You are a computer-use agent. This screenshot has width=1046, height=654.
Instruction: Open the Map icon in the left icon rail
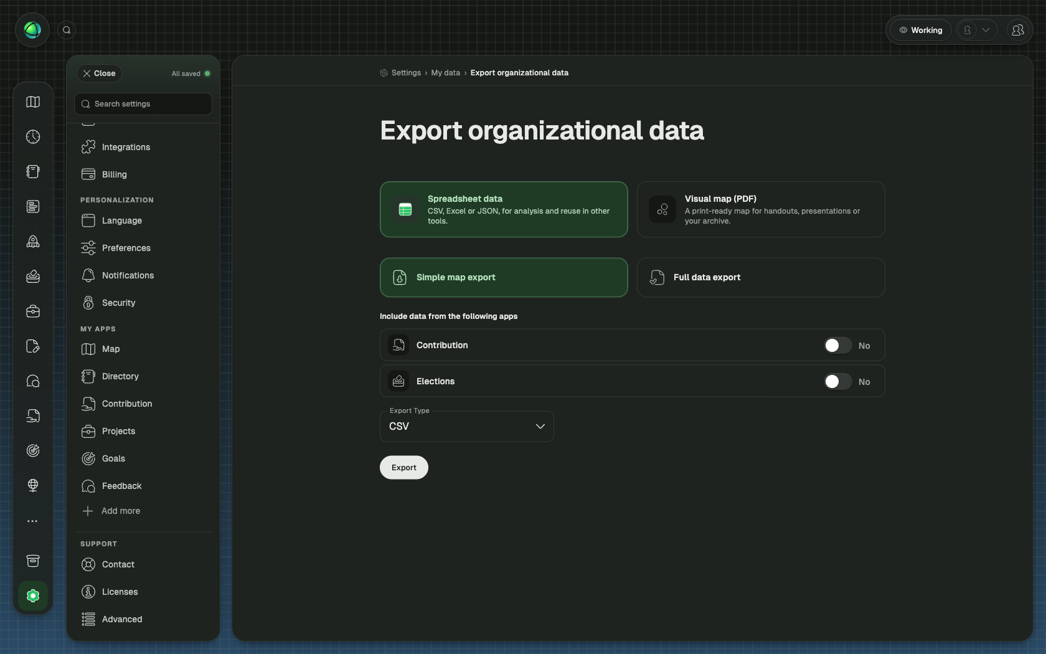point(33,102)
